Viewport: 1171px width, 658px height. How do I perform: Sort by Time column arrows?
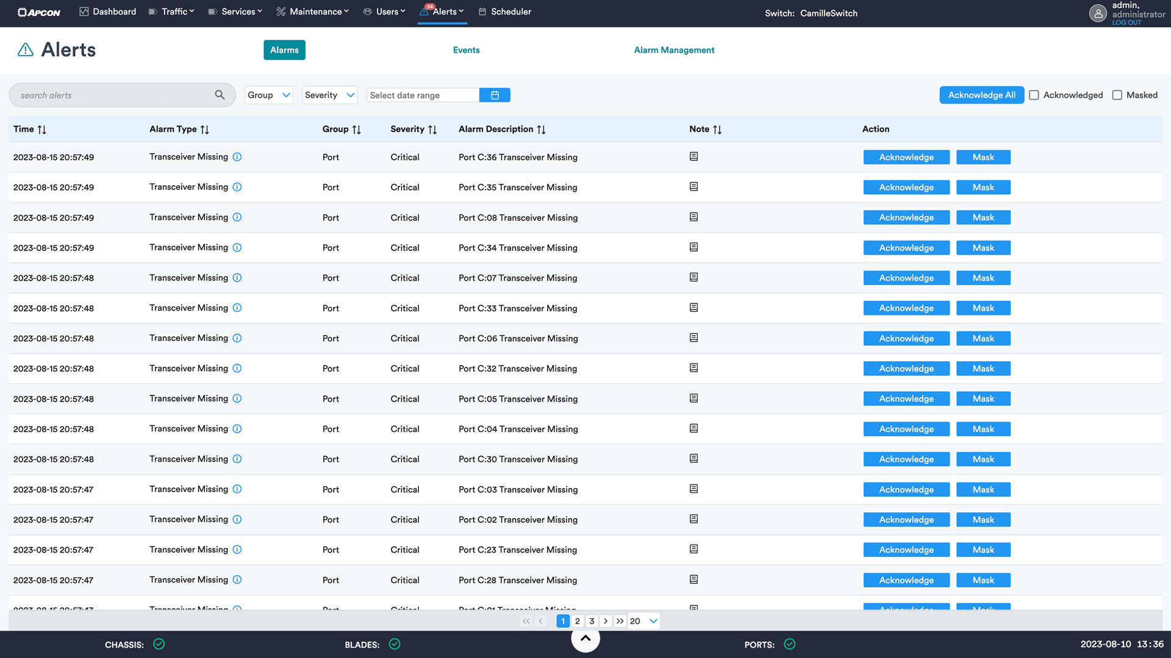[41, 129]
